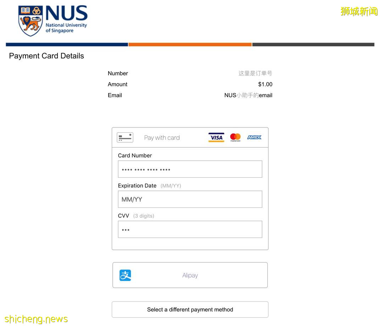
Task: Focus the Card Number field
Action: 190,169
